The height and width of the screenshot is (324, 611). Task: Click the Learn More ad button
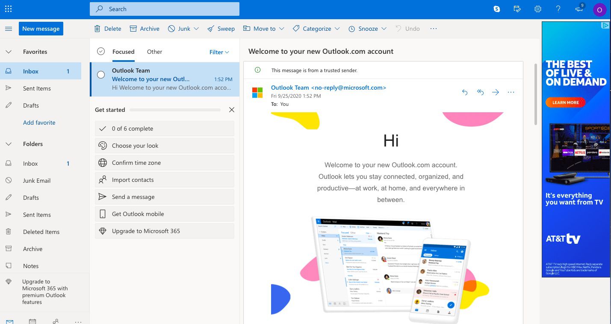coord(565,102)
